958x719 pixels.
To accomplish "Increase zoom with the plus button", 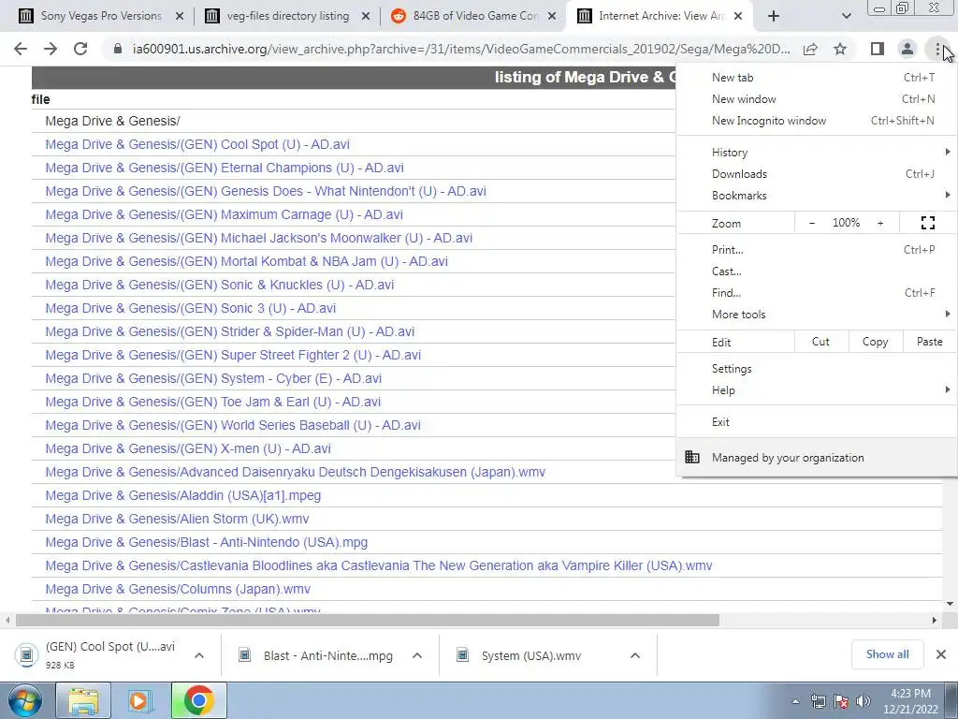I will tap(880, 223).
